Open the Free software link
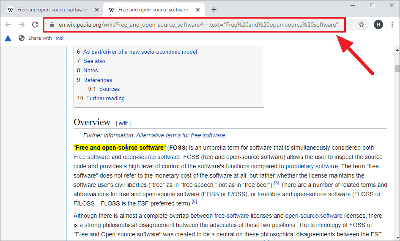The image size is (400, 241). pos(92,157)
